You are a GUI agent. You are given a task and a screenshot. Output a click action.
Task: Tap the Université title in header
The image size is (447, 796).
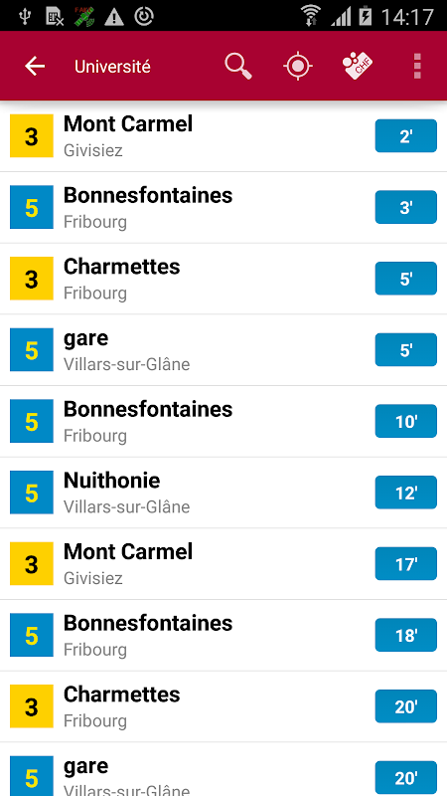pos(112,67)
